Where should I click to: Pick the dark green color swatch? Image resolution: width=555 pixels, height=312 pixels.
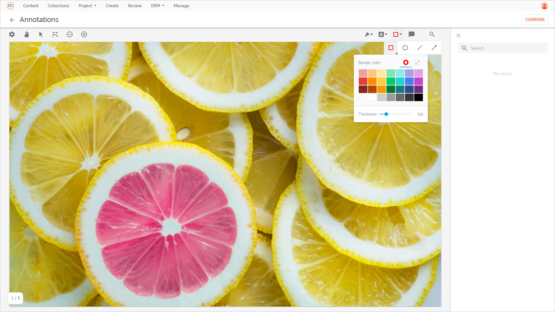point(391,89)
